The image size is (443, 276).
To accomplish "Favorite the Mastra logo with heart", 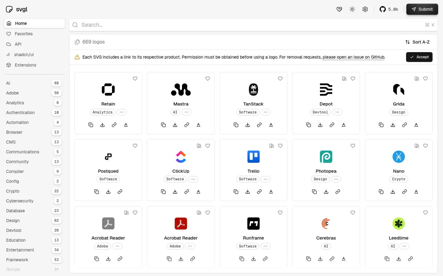I will tap(208, 79).
